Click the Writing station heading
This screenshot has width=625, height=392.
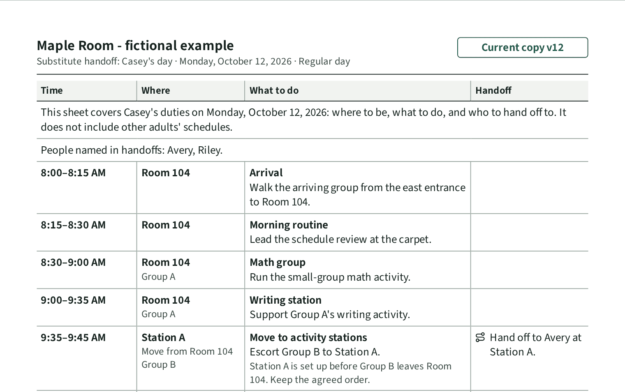pos(285,300)
